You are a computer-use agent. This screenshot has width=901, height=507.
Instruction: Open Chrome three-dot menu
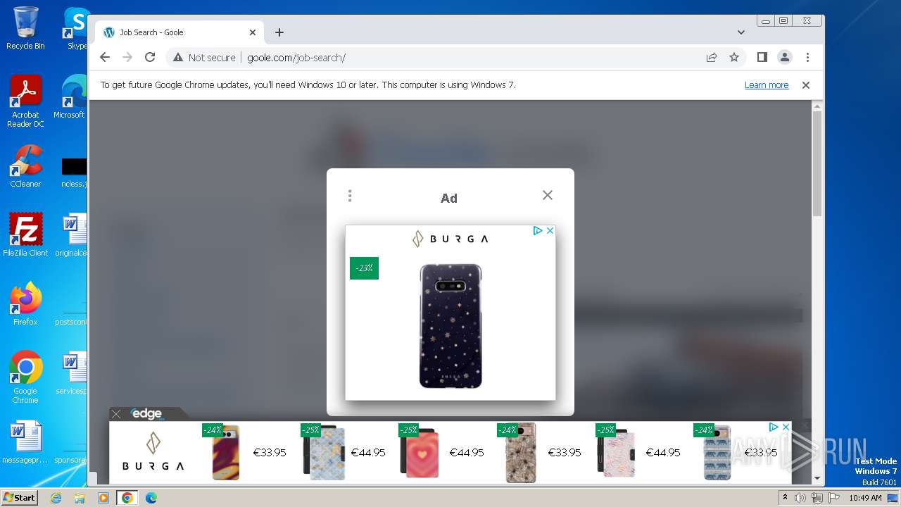pos(807,58)
